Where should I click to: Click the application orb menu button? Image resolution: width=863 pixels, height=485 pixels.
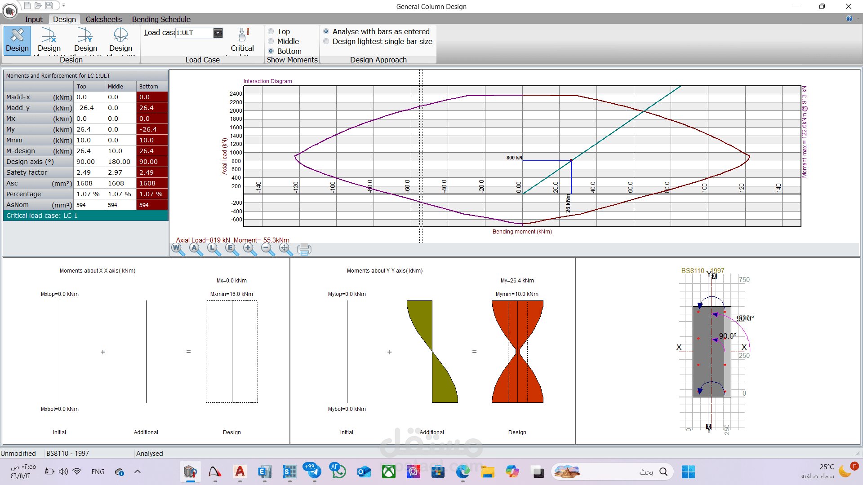pos(9,11)
